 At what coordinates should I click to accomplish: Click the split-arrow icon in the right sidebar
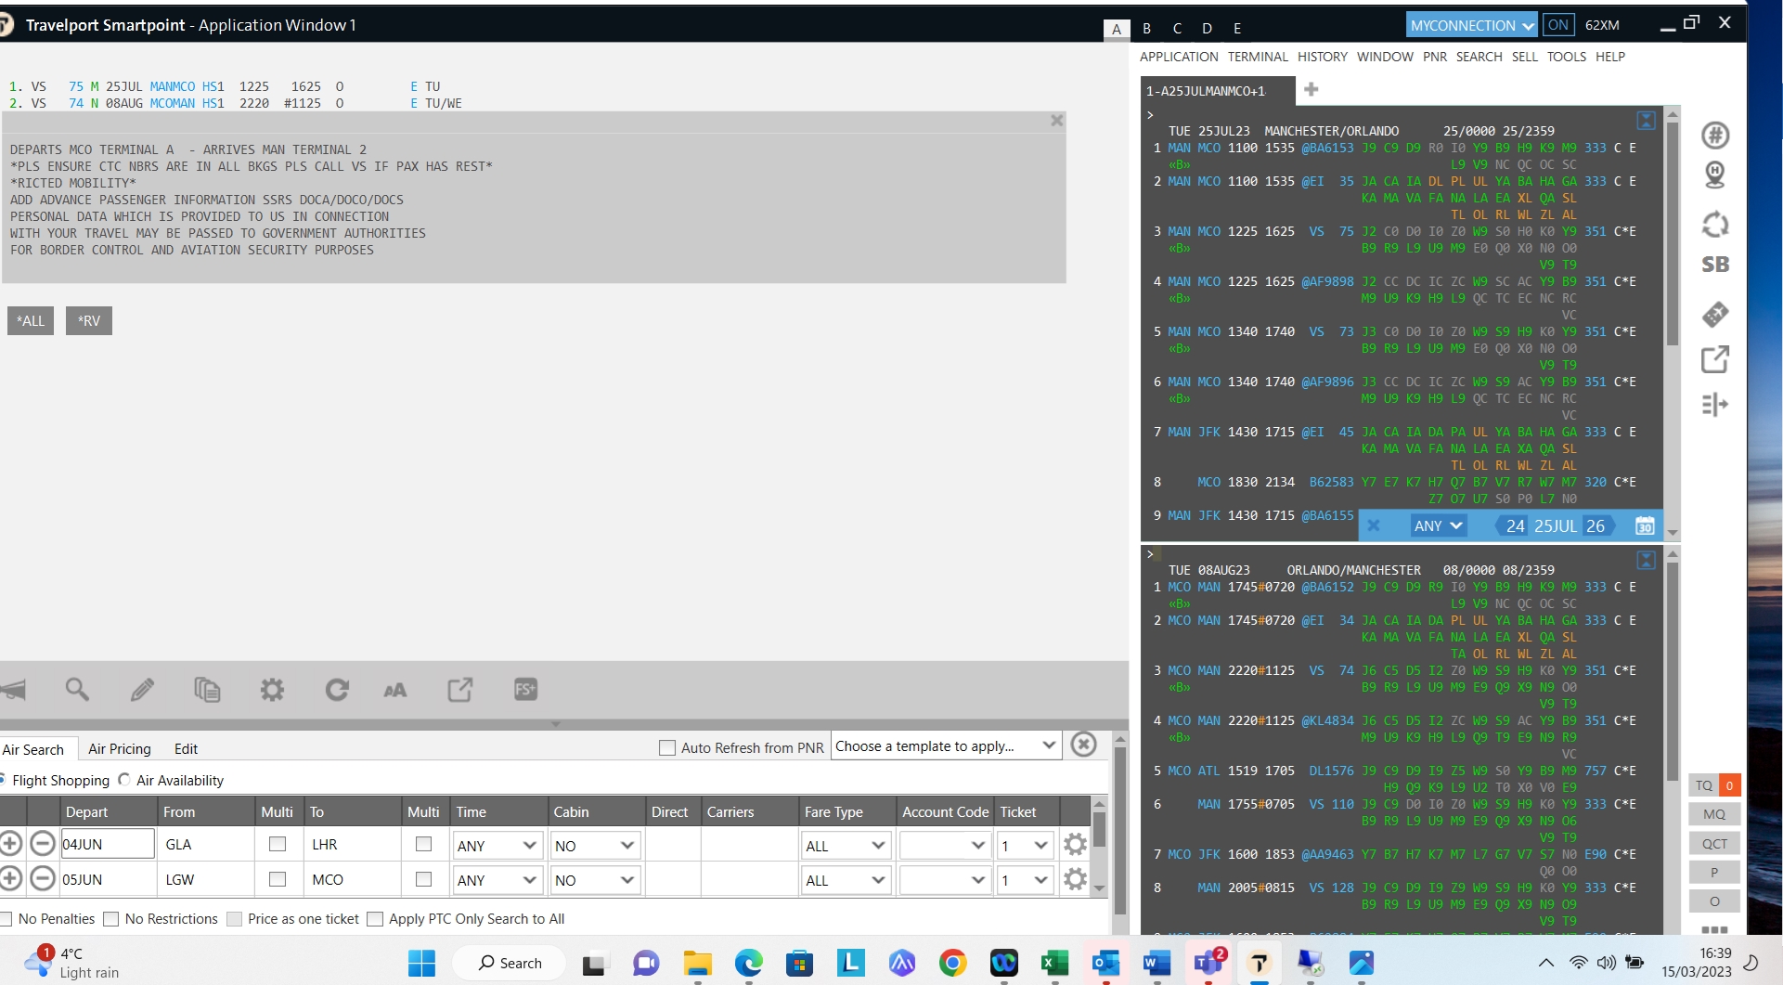[1715, 405]
